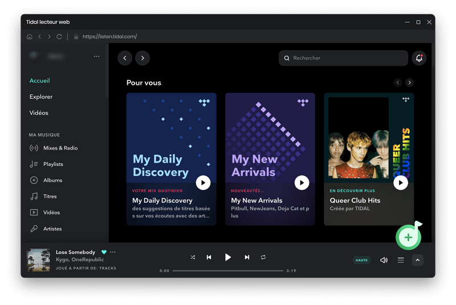The image size is (456, 305).
Task: Click the round forward navigation button
Action: (142, 58)
